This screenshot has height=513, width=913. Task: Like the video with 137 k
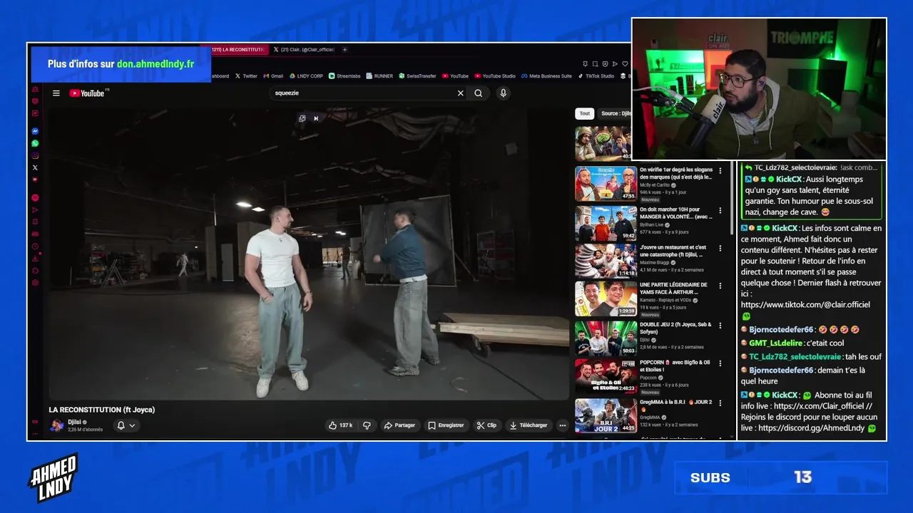(x=340, y=425)
